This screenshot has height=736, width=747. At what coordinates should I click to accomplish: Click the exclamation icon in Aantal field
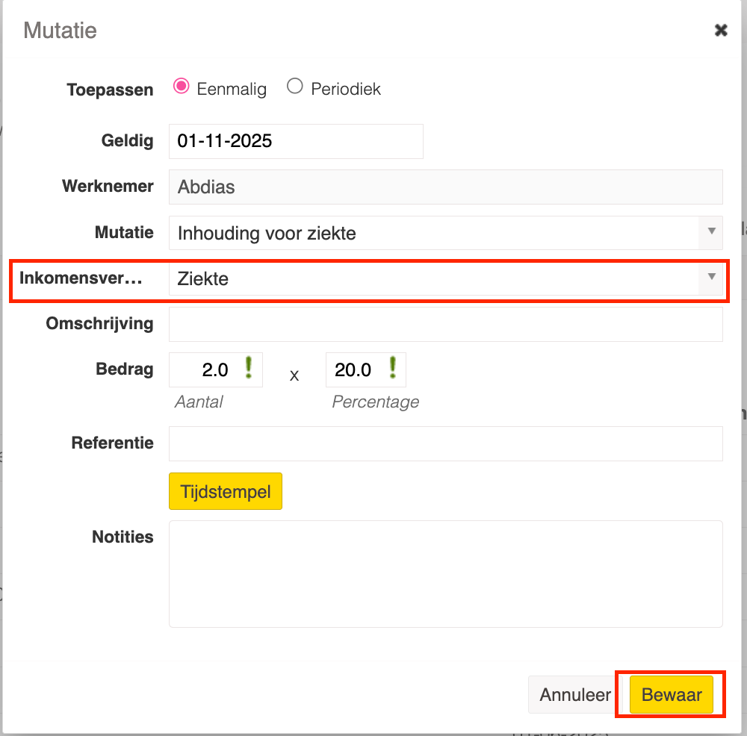click(249, 368)
